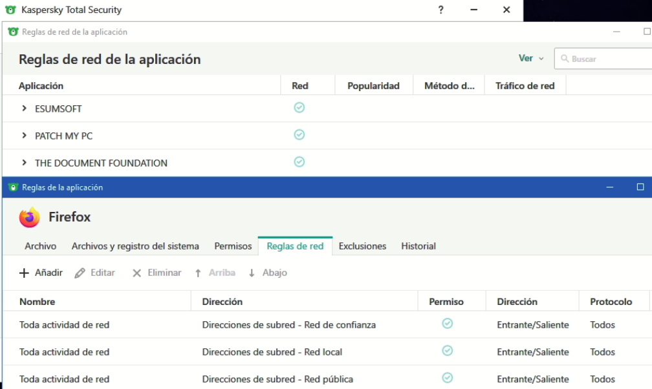Screen dimensions: 652x389
Task: Select the Reglas de red tab
Action: [295, 246]
